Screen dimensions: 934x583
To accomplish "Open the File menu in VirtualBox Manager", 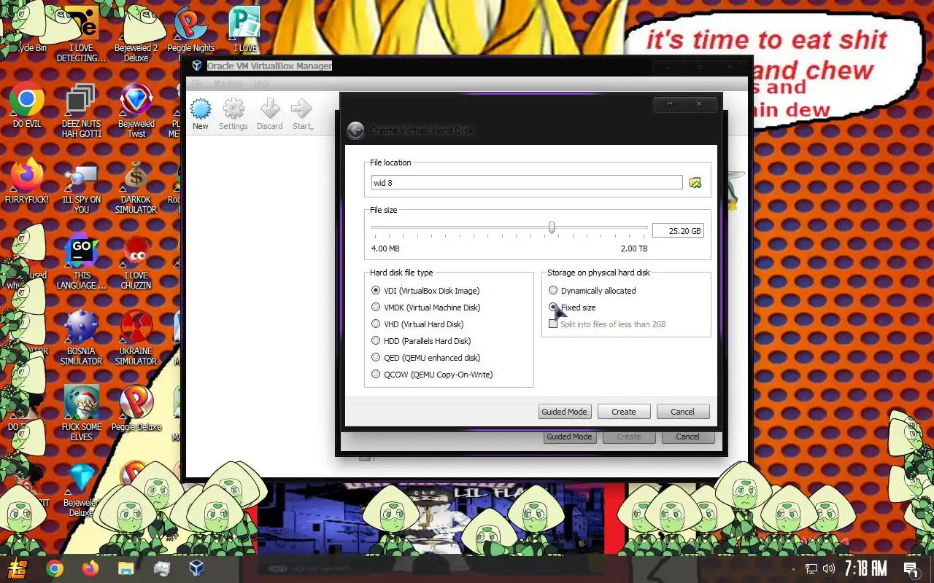I will click(197, 84).
